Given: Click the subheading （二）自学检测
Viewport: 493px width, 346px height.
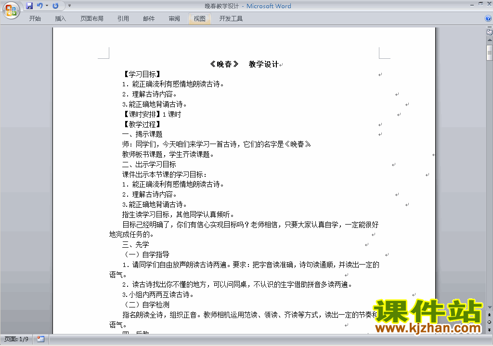Looking at the screenshot, I should [146, 305].
